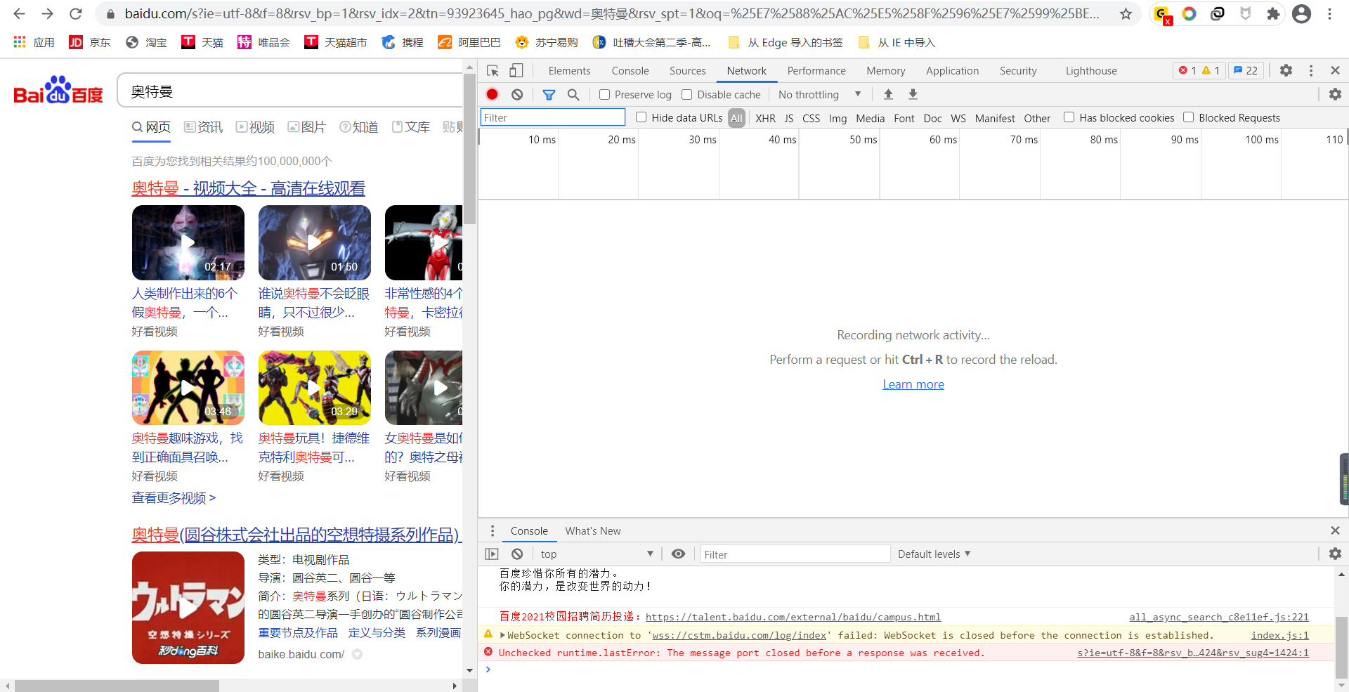Screen dimensions: 1349x692
Task: Click the browser forward arrow
Action: point(47,13)
